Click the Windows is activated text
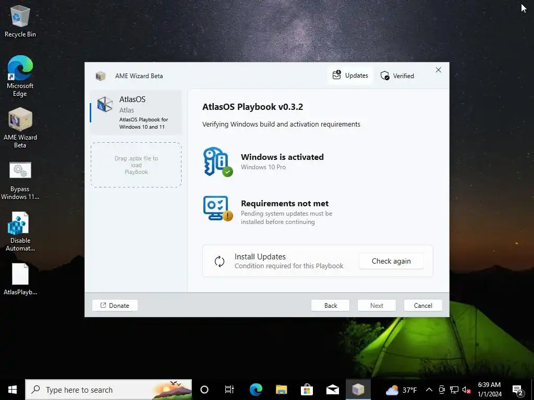The width and height of the screenshot is (534, 400). click(282, 157)
